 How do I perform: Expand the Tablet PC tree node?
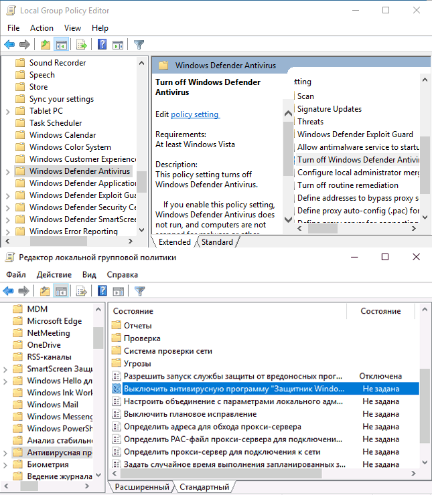[x=8, y=112]
